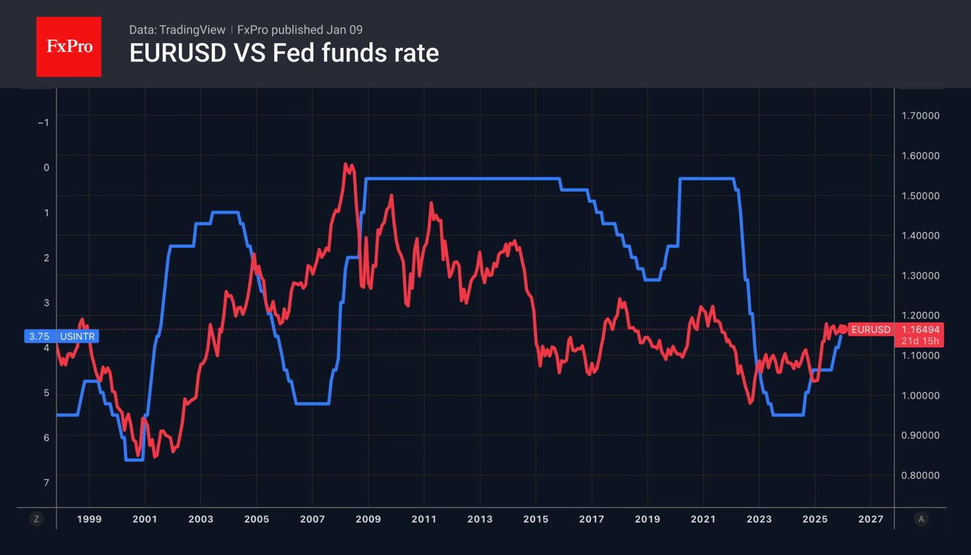The image size is (971, 555).
Task: Click the Z button on the time axis
Action: pos(37,519)
